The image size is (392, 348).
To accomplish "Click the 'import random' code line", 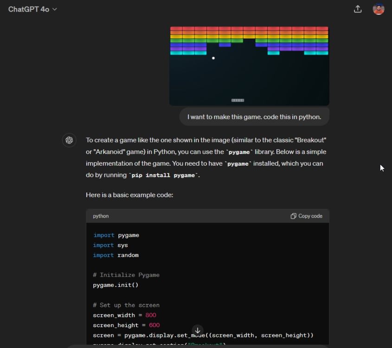I will tap(116, 255).
